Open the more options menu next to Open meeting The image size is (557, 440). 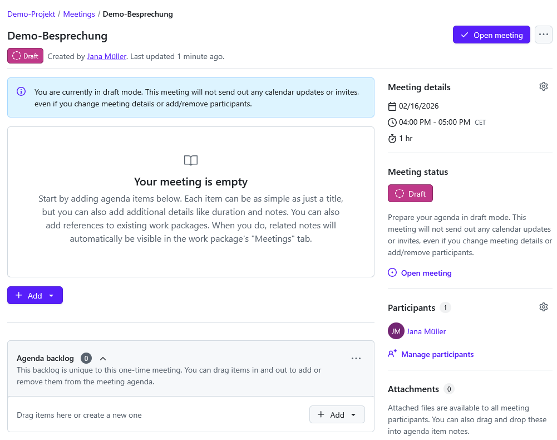pos(544,34)
